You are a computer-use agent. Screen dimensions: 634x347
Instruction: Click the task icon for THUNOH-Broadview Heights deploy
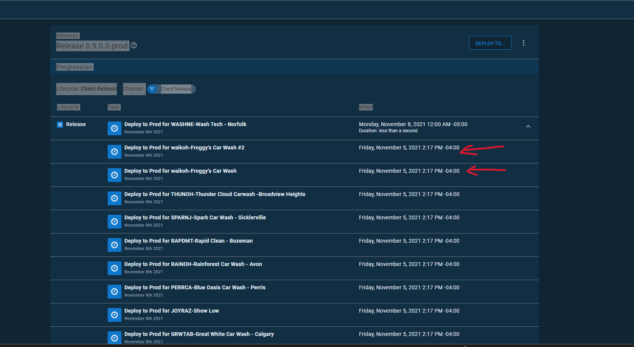[x=114, y=198]
